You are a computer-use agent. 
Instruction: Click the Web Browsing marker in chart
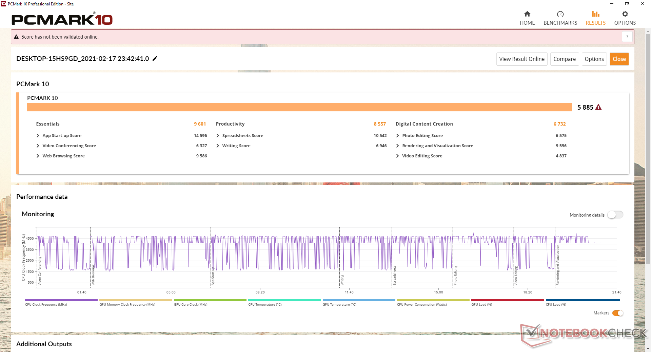click(x=93, y=275)
